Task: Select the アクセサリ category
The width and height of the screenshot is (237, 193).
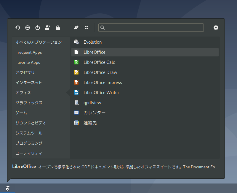Action: point(25,72)
